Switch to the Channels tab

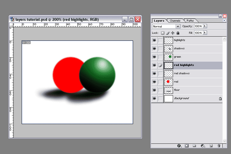(175, 20)
